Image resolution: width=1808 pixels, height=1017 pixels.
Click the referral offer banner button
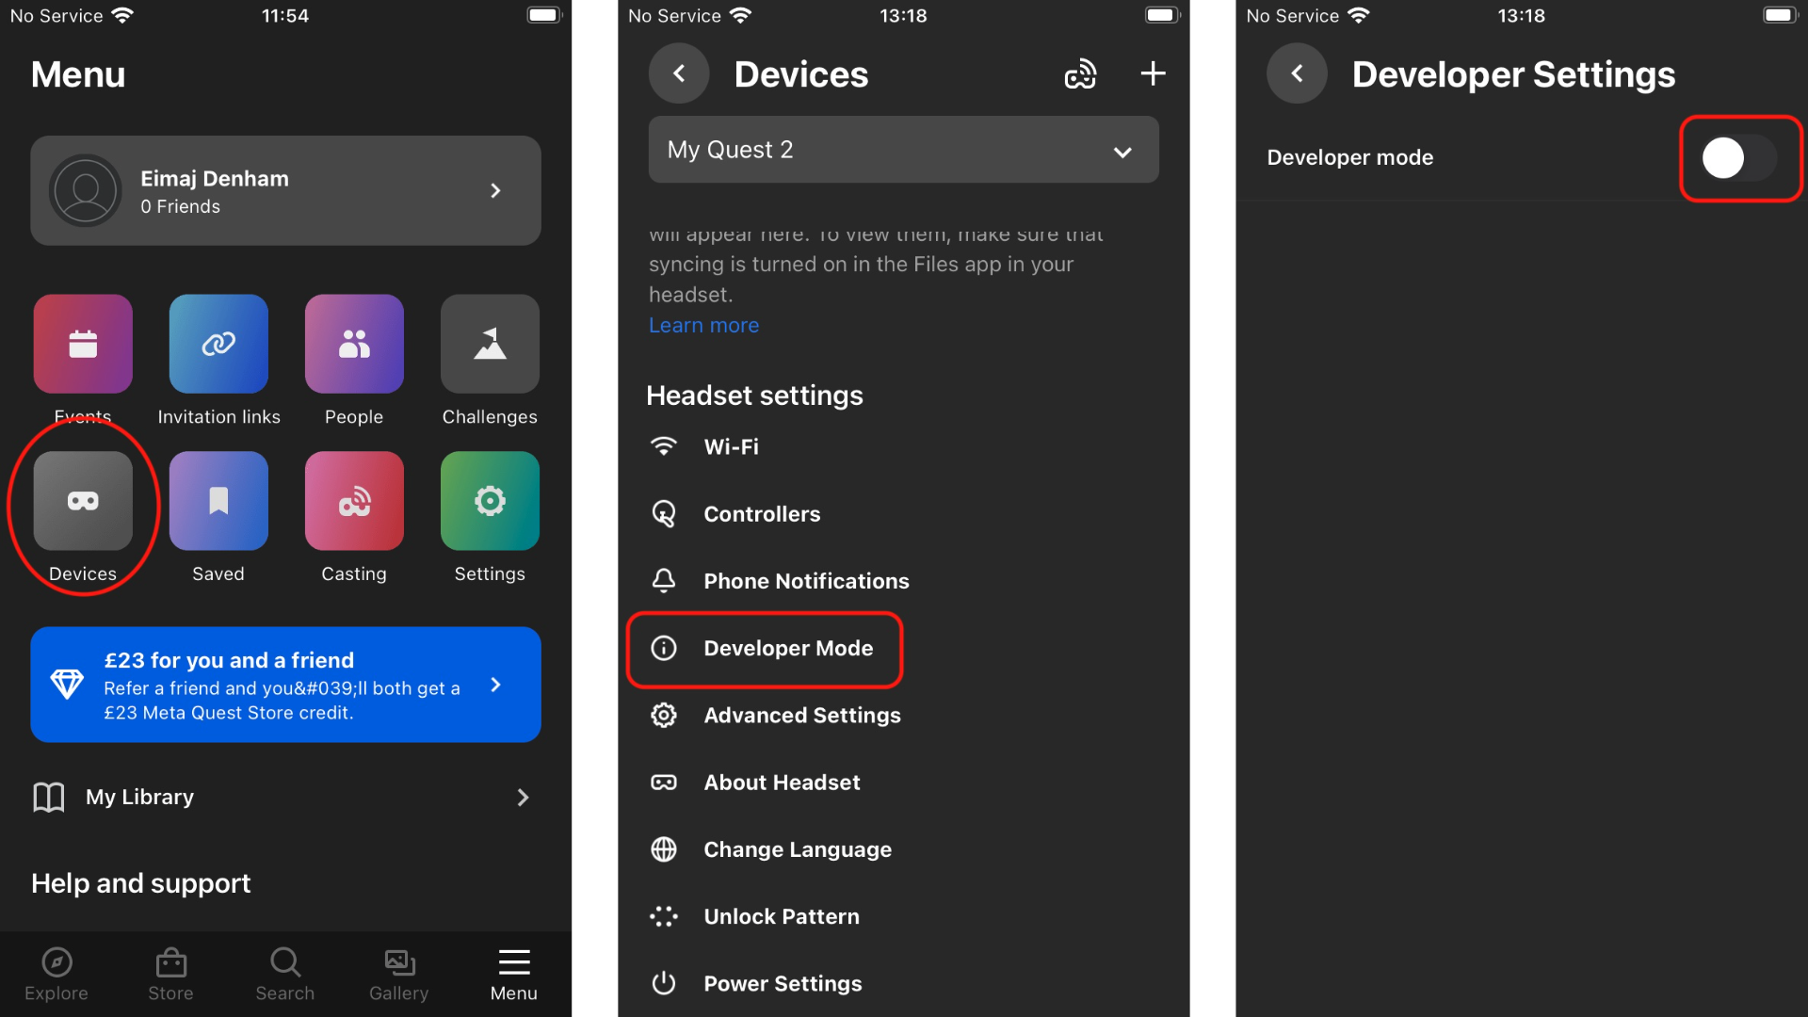tap(285, 686)
